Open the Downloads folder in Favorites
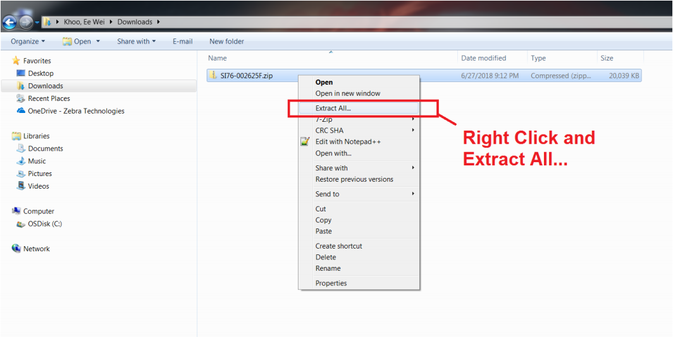Image resolution: width=673 pixels, height=337 pixels. (x=45, y=86)
